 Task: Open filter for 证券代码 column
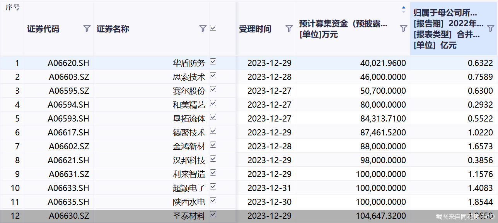(x=87, y=29)
